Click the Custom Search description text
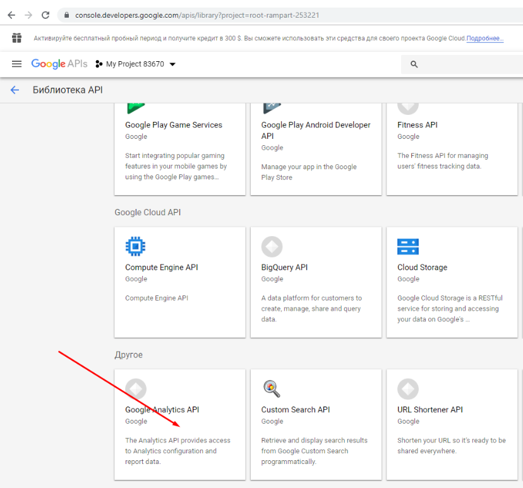The width and height of the screenshot is (523, 488). click(x=314, y=451)
